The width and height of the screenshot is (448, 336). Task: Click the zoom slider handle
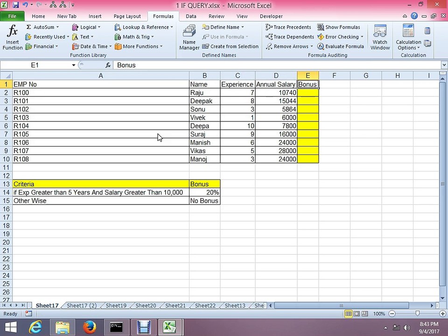(417, 314)
